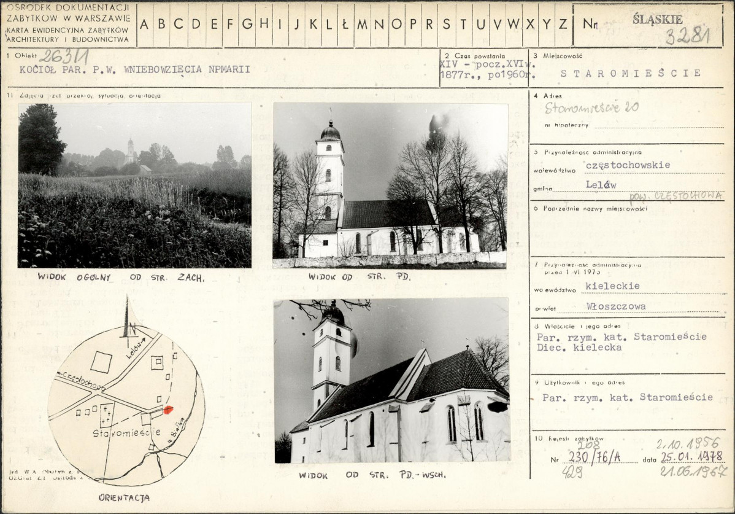Click the Nr header cell label
This screenshot has width=735, height=514.
[590, 24]
